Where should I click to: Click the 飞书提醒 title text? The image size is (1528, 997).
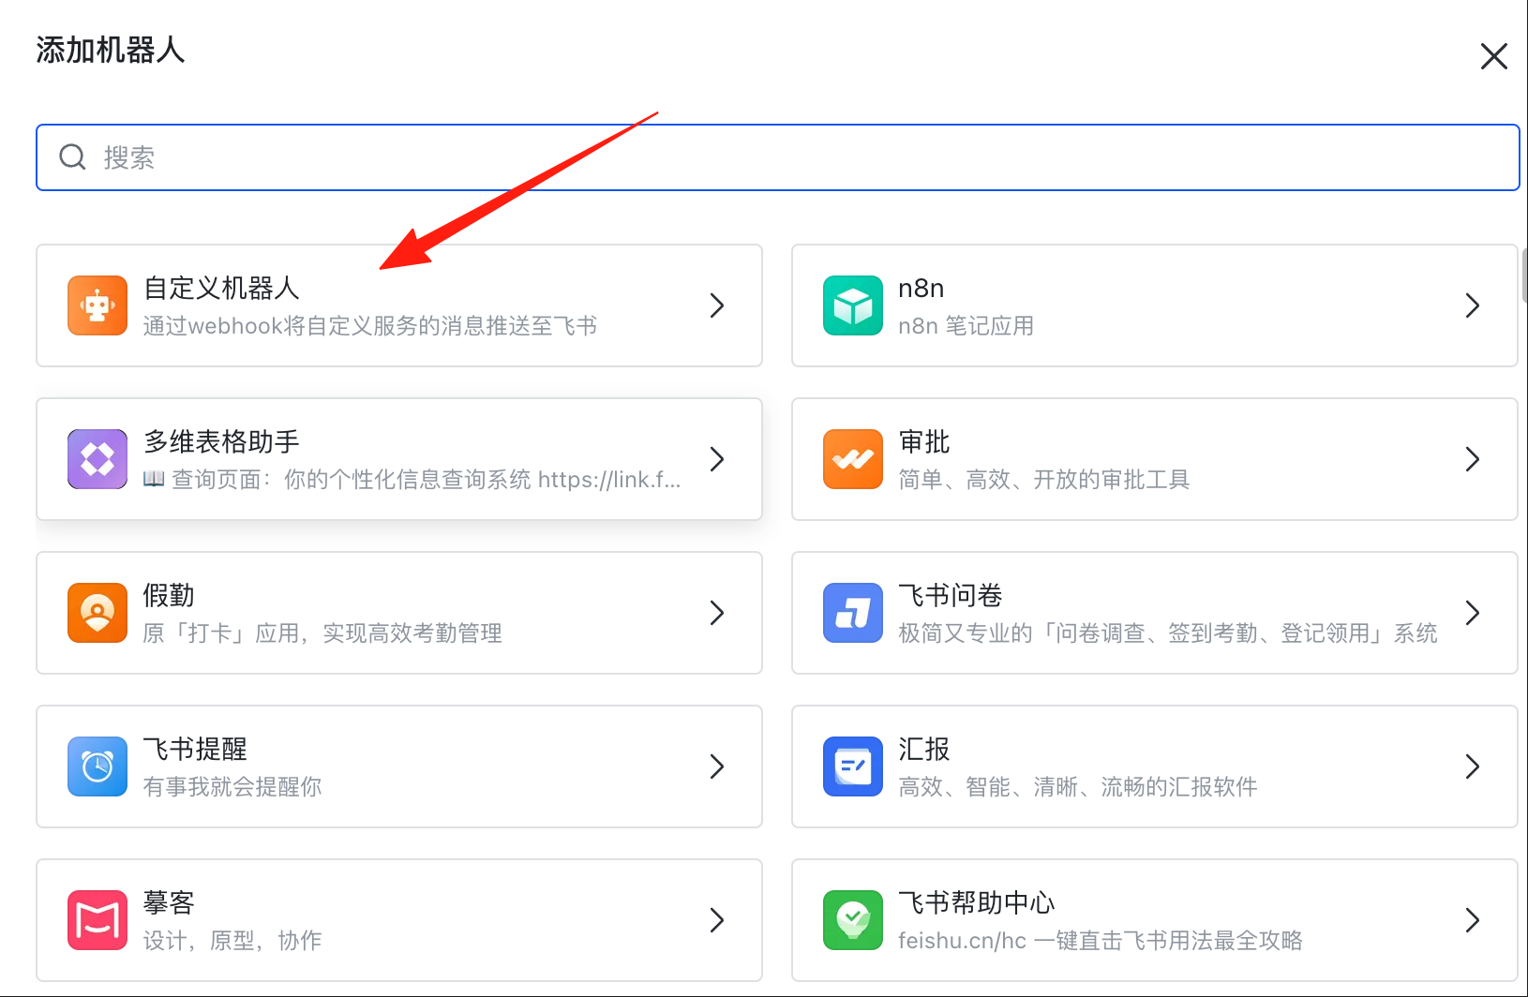click(x=195, y=749)
